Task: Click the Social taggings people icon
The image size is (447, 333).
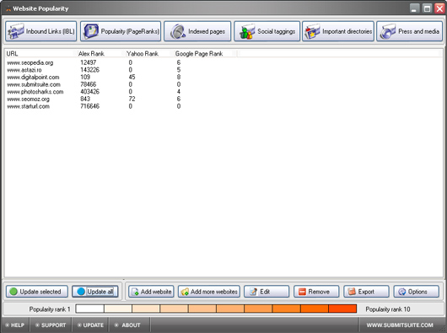Action: 247,31
